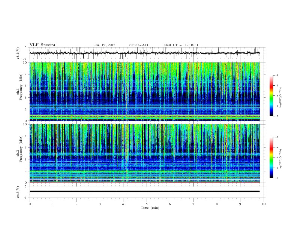The width and height of the screenshot is (297, 229).
Task: Click tick "6" on the Time axis
Action: 170,204
